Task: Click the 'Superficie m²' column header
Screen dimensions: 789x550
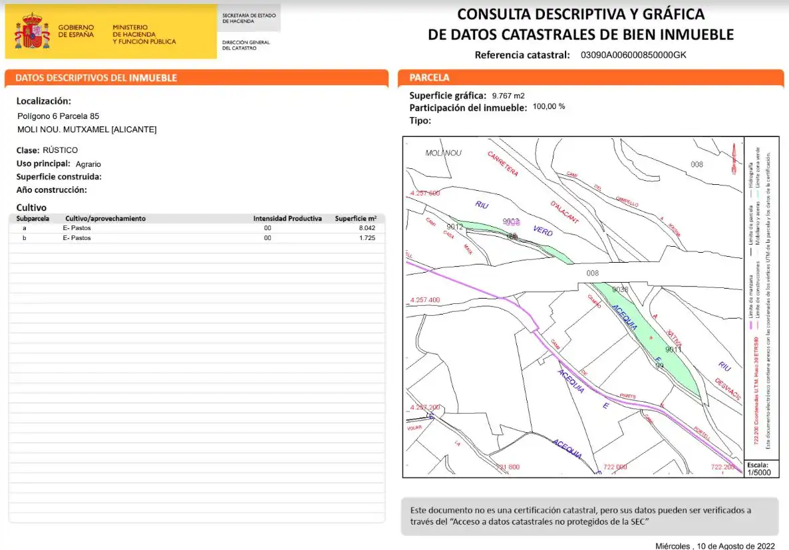Action: (x=355, y=218)
